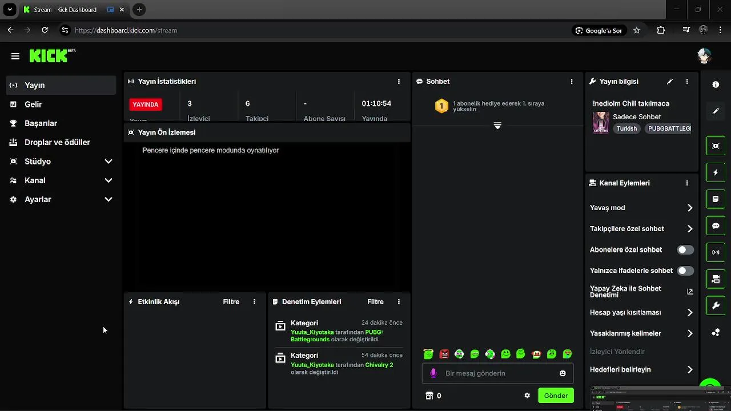Open Yasaklanmış kelimeler options arrow
The height and width of the screenshot is (411, 731).
tap(690, 333)
